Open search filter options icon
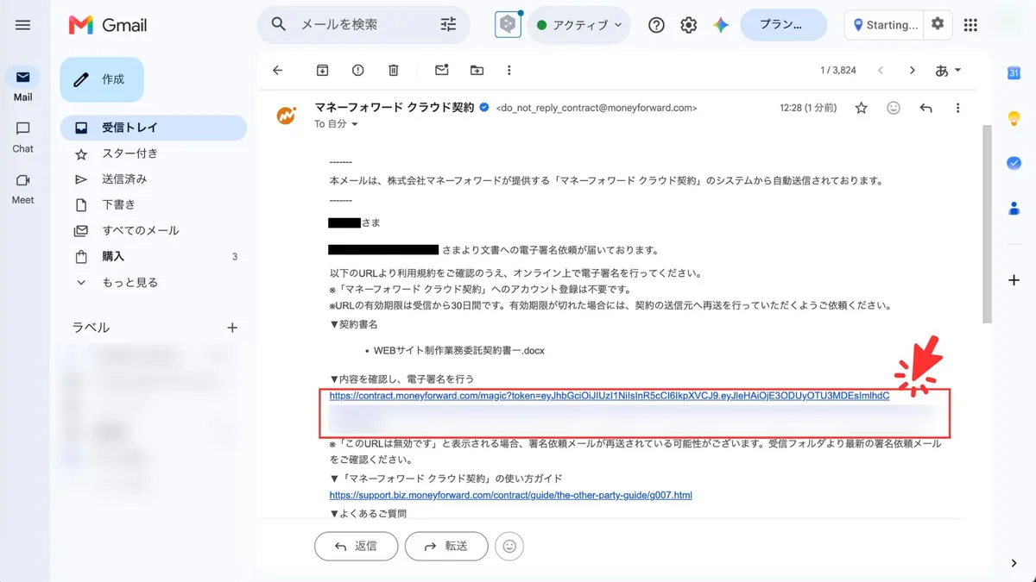 (x=449, y=24)
